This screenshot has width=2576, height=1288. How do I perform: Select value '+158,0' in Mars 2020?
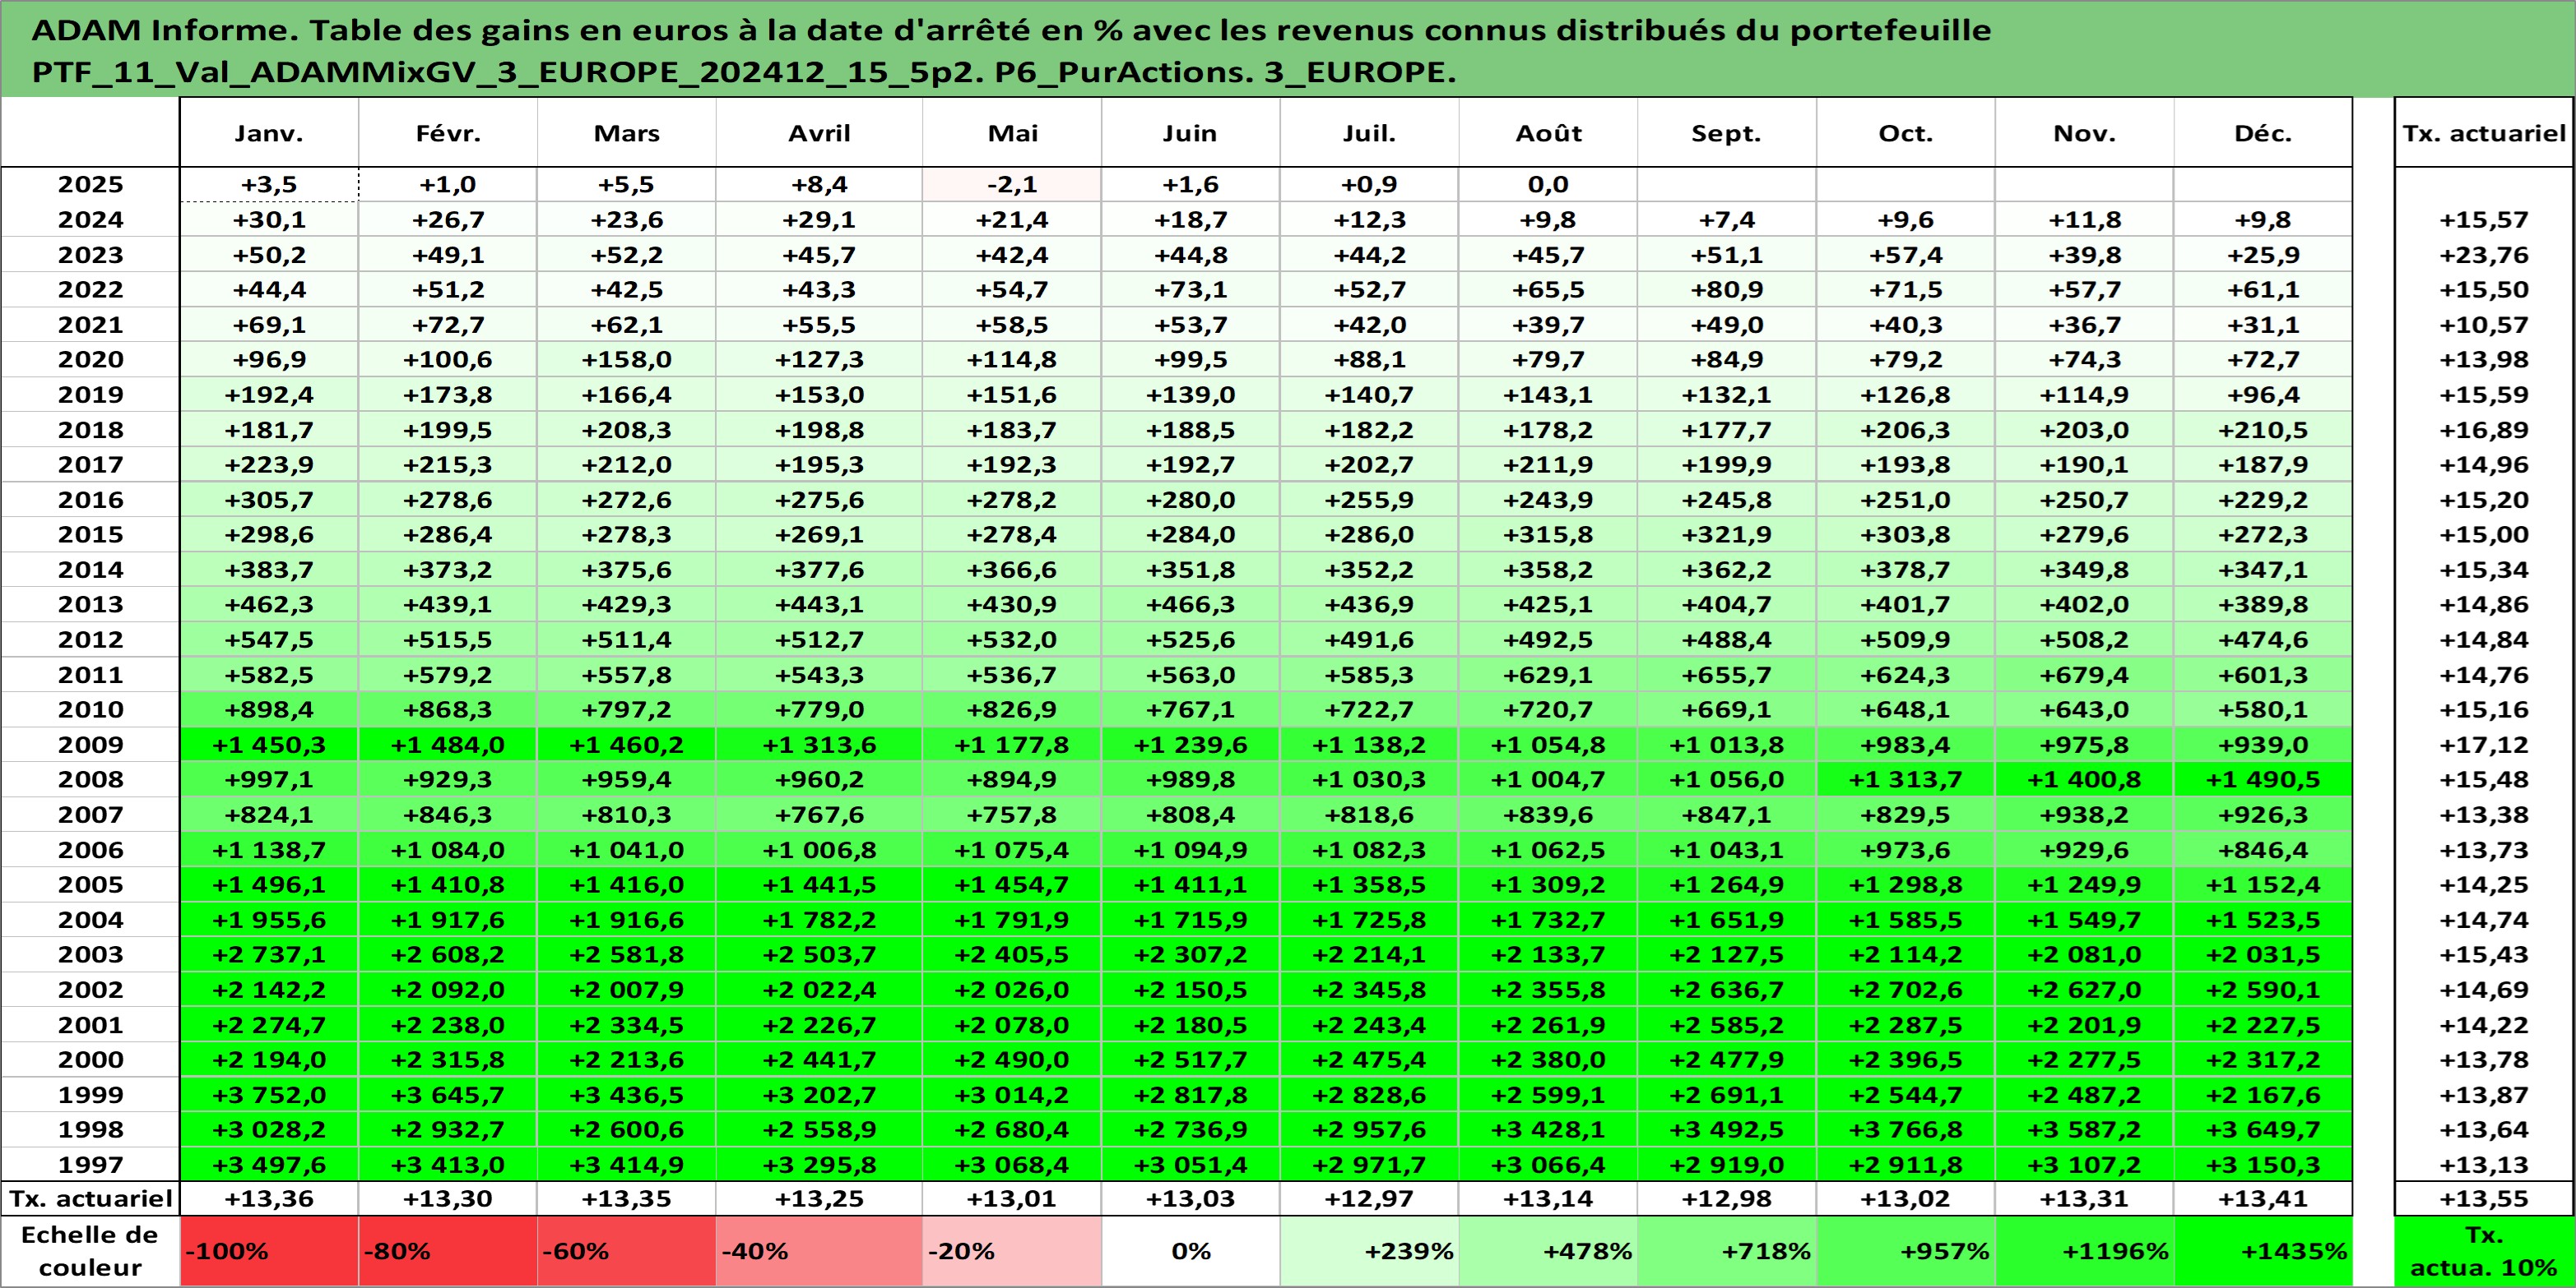(x=627, y=360)
